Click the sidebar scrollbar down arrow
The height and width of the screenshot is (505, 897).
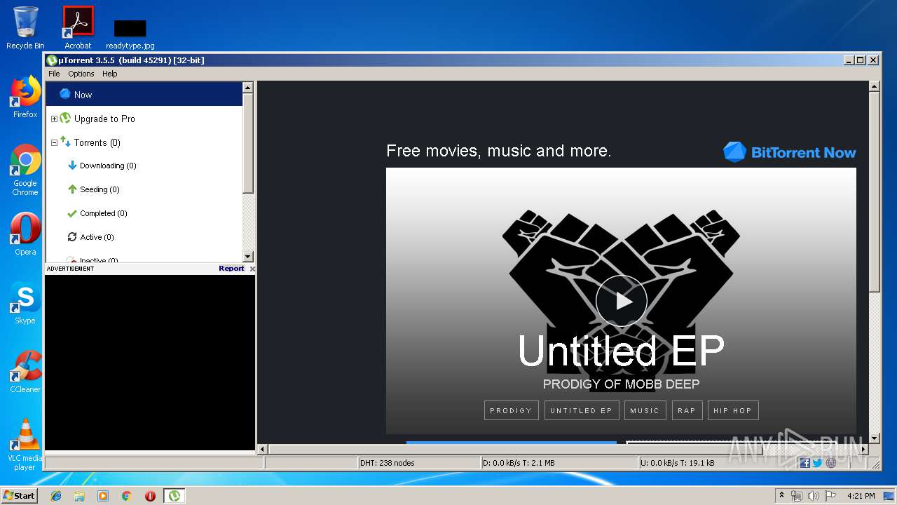[247, 257]
